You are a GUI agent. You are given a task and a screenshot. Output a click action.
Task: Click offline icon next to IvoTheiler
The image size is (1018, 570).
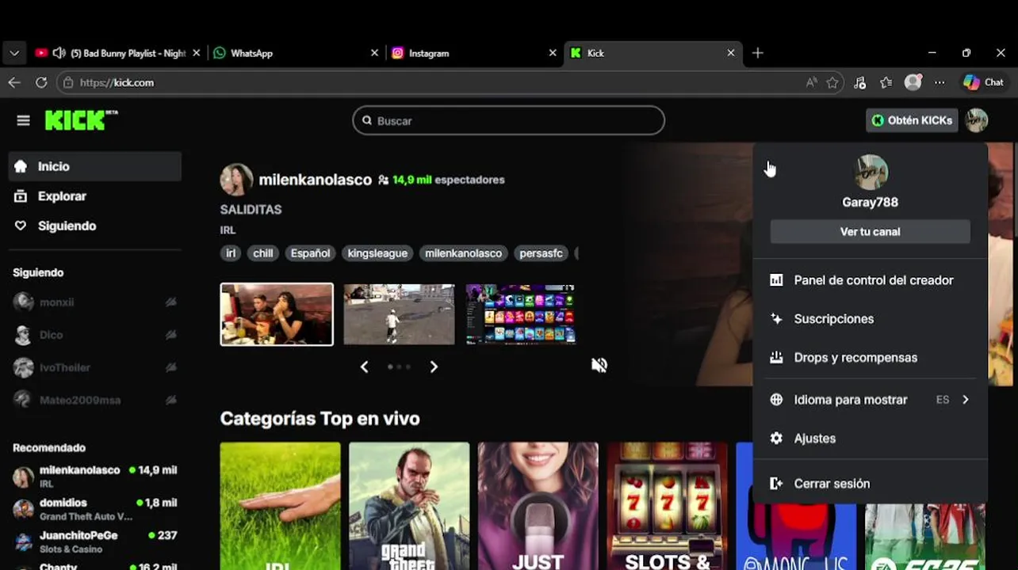[x=170, y=367]
